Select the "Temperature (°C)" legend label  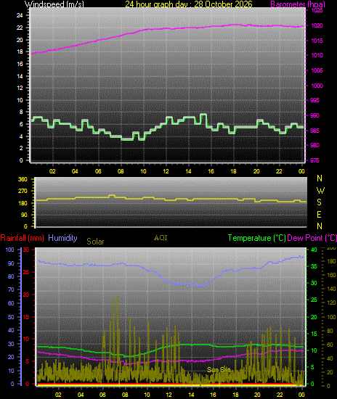click(x=257, y=238)
